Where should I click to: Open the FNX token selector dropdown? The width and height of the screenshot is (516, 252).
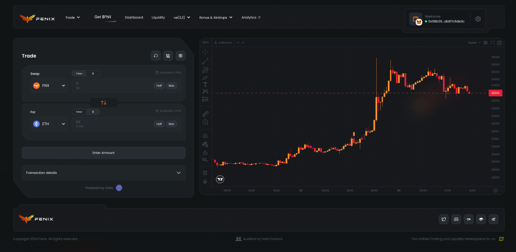tap(49, 85)
